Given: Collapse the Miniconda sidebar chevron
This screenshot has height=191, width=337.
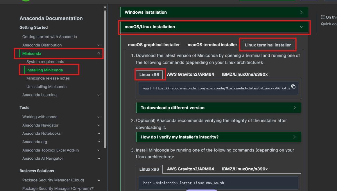Looking at the screenshot, I should coord(99,53).
